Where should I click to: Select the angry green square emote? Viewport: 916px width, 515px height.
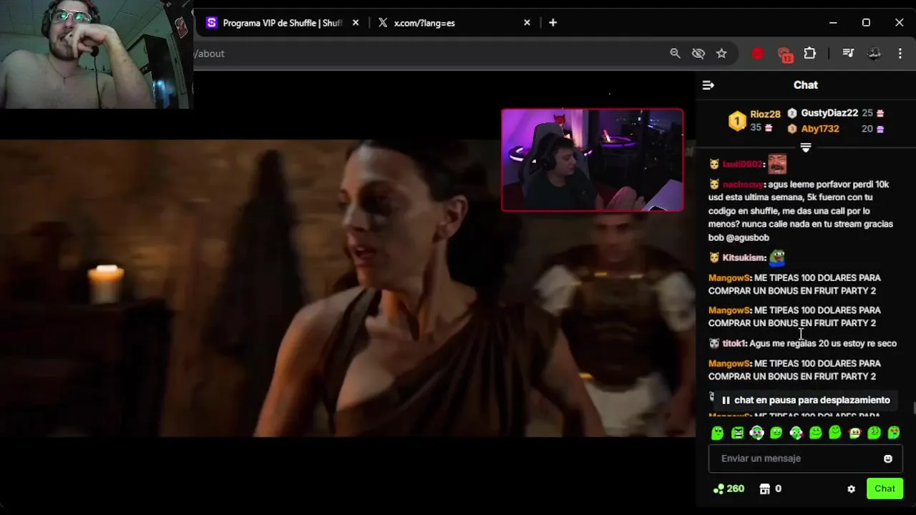pyautogui.click(x=737, y=433)
